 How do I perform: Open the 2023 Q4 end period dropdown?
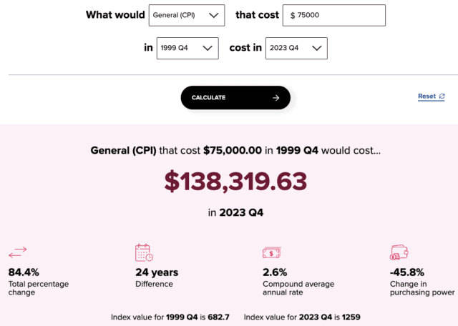tap(296, 48)
